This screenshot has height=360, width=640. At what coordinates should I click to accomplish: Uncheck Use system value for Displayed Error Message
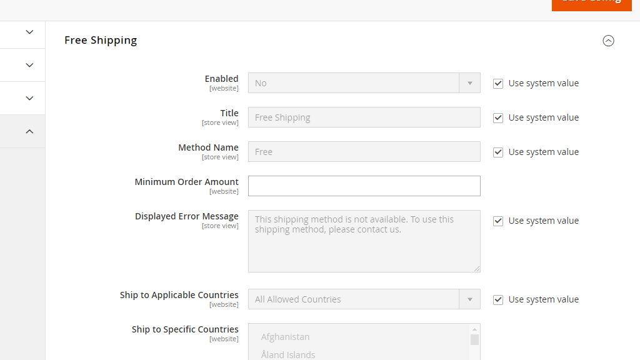(498, 221)
